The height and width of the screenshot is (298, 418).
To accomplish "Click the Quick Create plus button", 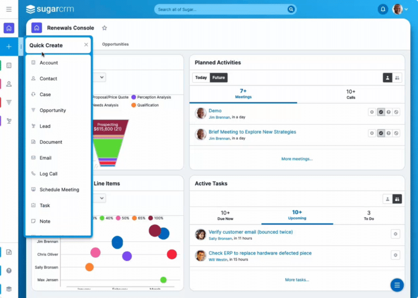I will point(9,47).
